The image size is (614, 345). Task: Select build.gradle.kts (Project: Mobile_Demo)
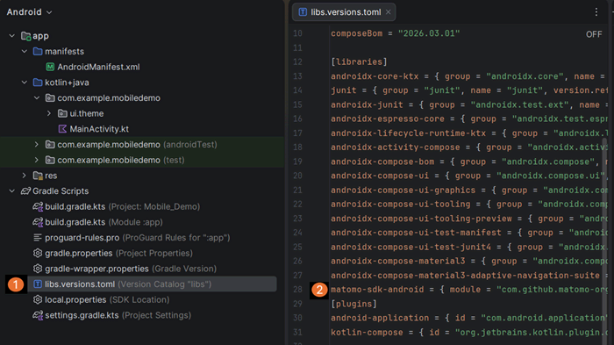122,206
